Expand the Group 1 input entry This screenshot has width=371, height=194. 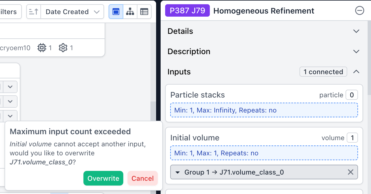point(177,172)
